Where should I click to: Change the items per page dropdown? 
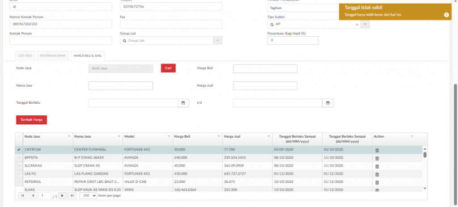pos(88,196)
